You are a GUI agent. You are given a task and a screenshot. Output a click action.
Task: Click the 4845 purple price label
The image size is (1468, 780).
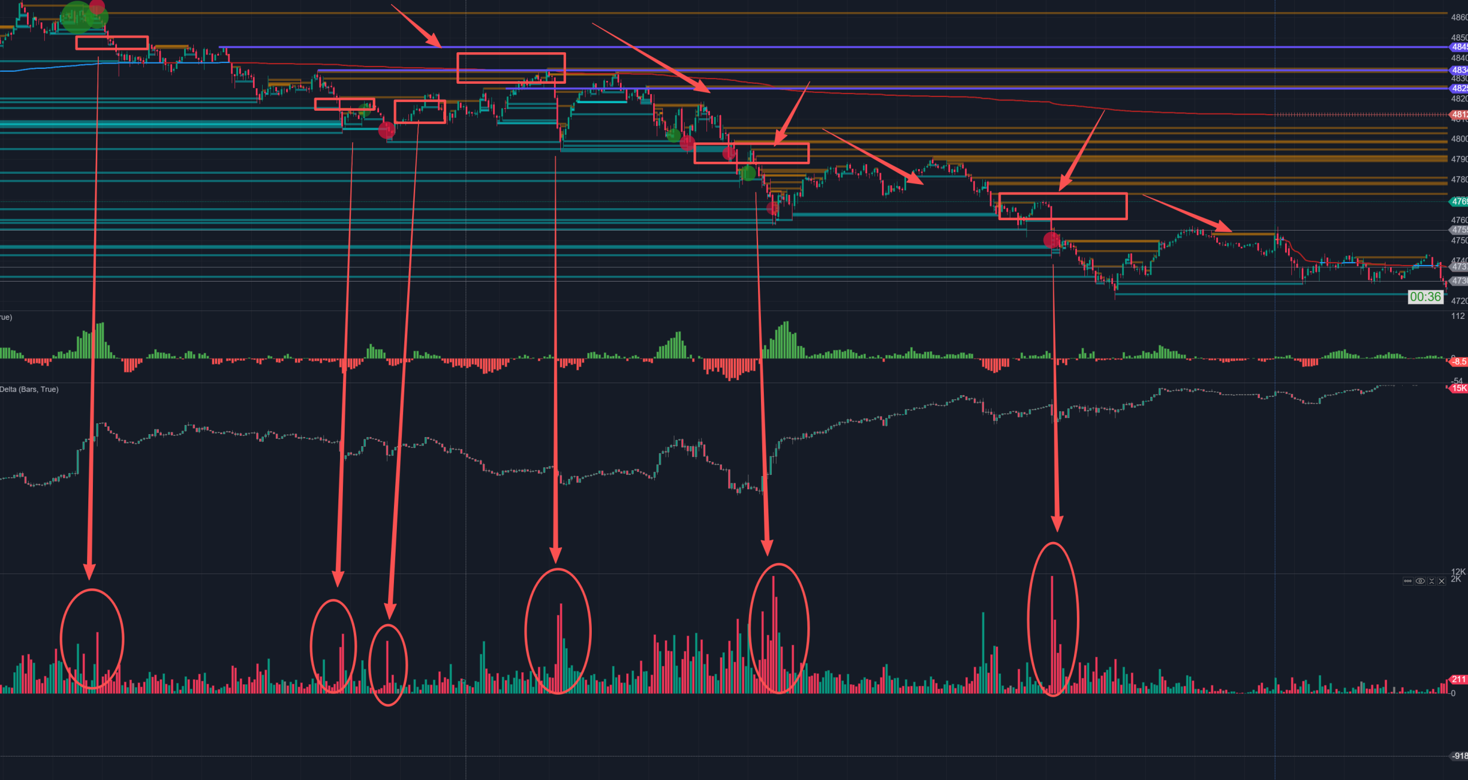1459,47
